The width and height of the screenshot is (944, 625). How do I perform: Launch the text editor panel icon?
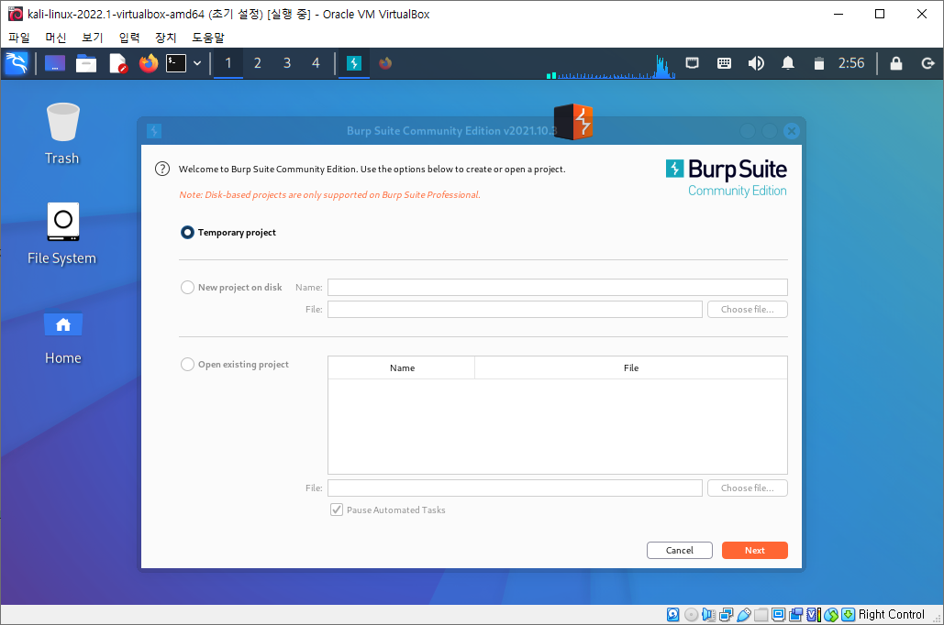pyautogui.click(x=118, y=63)
